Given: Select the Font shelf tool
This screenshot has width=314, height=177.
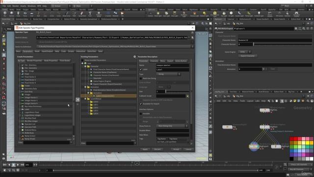Looking at the screenshot, I should click(90, 14).
